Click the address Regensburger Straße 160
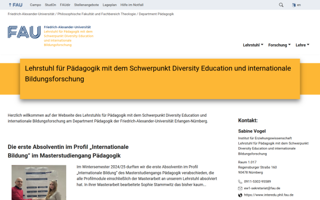This screenshot has height=200, width=320. point(258,167)
